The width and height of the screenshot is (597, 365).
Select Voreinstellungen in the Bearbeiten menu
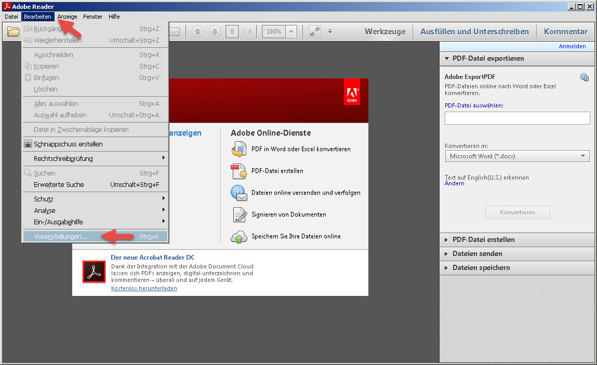(x=61, y=237)
